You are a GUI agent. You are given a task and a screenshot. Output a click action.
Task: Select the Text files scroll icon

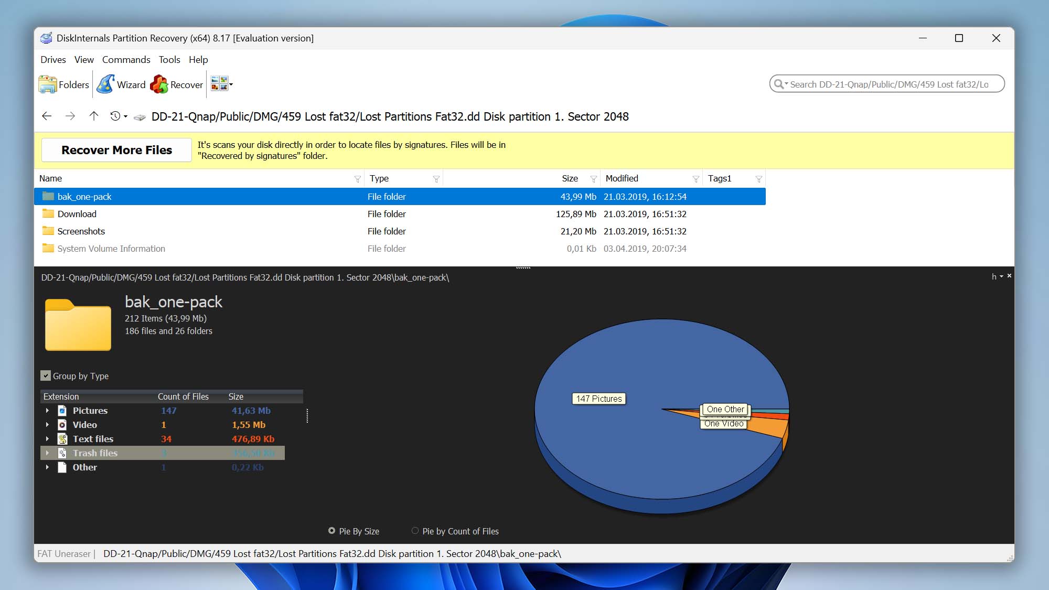coord(61,439)
